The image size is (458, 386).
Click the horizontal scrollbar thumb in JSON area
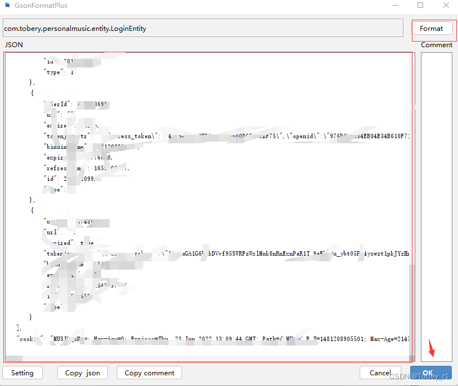pyautogui.click(x=14, y=358)
